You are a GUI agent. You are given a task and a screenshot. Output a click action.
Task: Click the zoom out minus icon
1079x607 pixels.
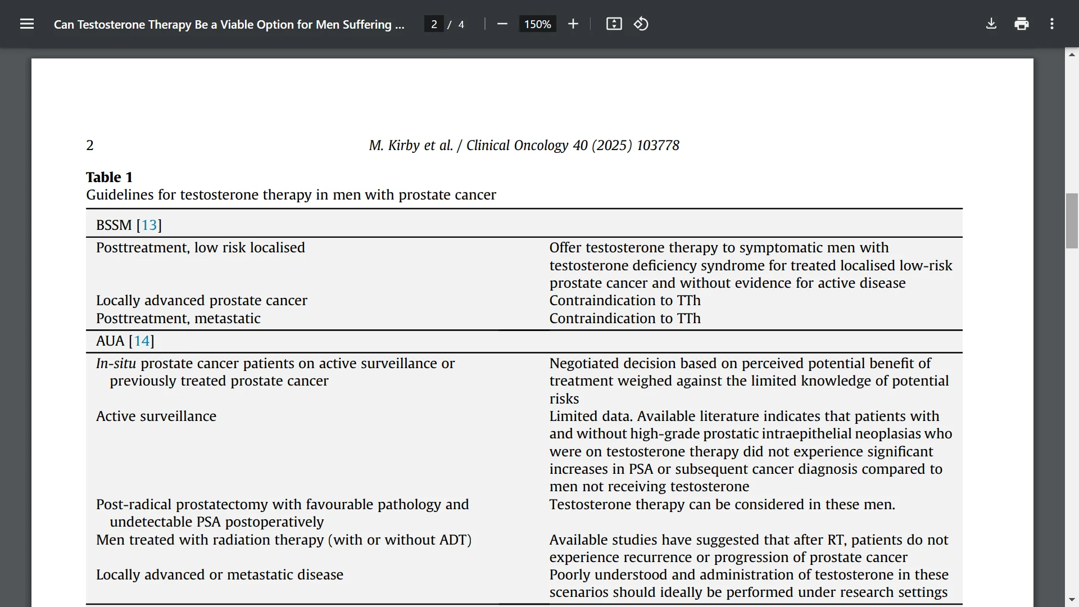tap(502, 24)
